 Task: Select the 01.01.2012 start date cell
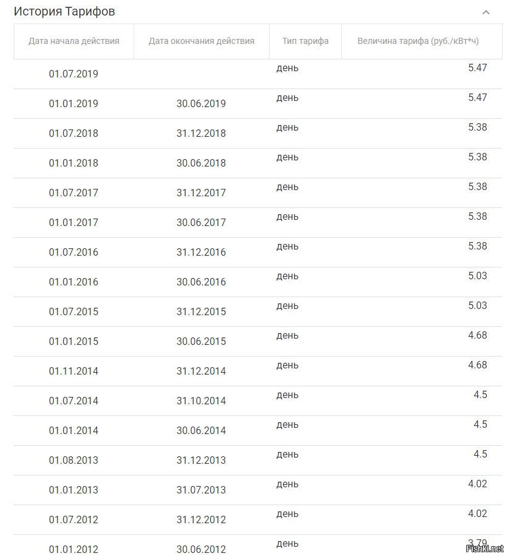pos(74,549)
